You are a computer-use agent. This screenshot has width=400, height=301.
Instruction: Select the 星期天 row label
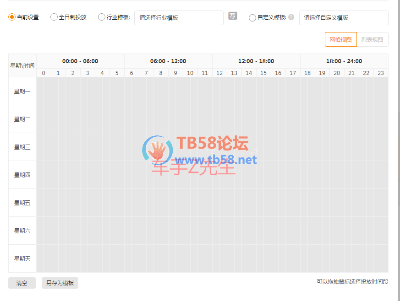tap(22, 258)
